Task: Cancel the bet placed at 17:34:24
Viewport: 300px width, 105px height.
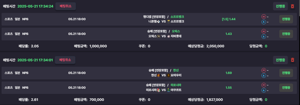Action: pyautogui.click(x=66, y=6)
